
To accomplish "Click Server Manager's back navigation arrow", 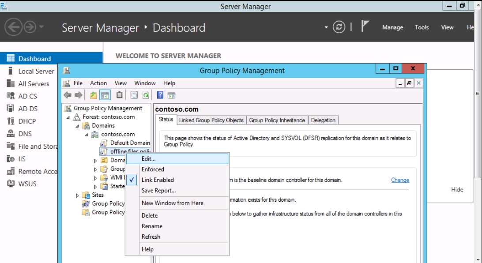I will tap(13, 27).
